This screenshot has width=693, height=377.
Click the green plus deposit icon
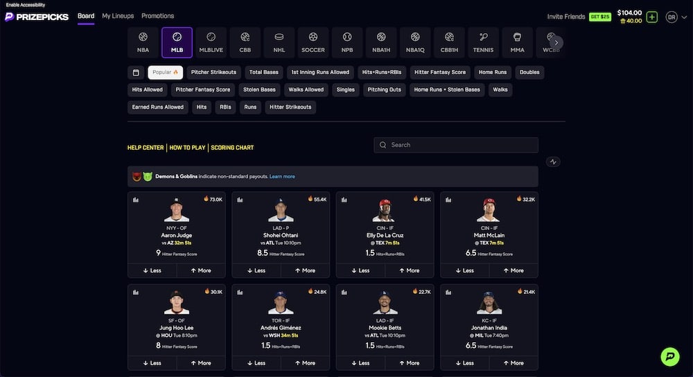(x=651, y=17)
